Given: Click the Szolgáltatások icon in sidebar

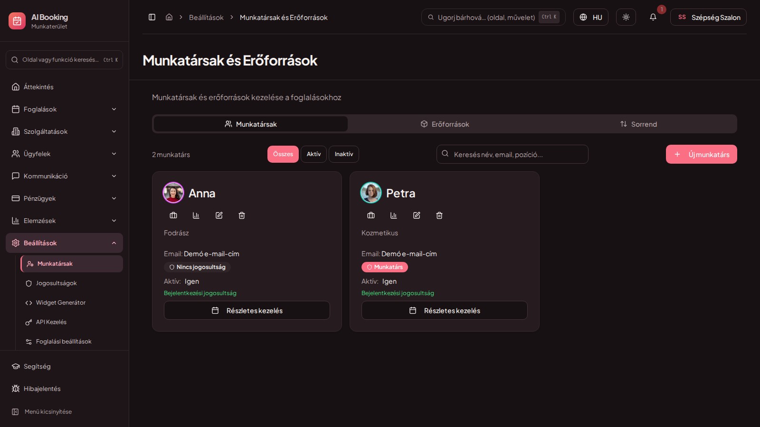Looking at the screenshot, I should 16,131.
